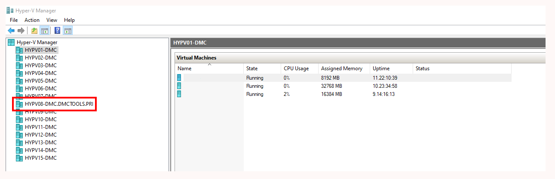The width and height of the screenshot is (555, 179).
Task: Click Running state in the 8192 MB row
Action: coord(255,78)
